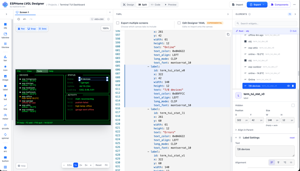The image size is (300, 171).
Task: Pick the bar widget icon
Action: tap(5, 58)
